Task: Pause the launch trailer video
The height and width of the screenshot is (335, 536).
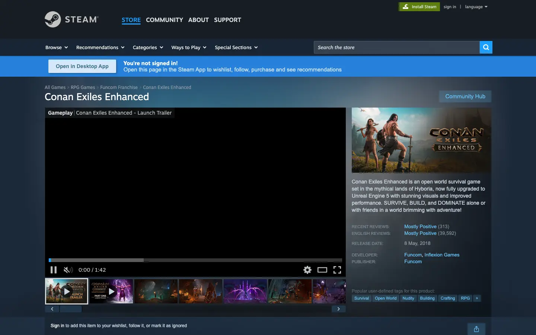Action: point(54,270)
